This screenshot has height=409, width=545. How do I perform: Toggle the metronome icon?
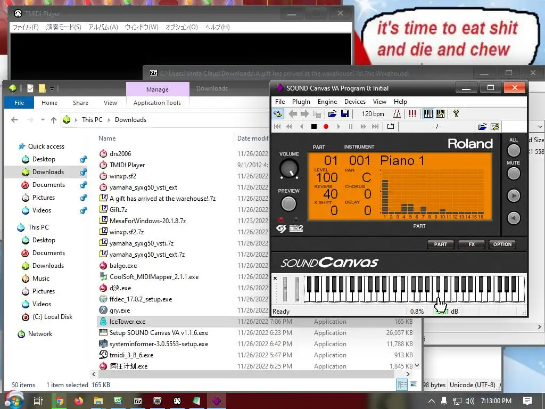(397, 114)
